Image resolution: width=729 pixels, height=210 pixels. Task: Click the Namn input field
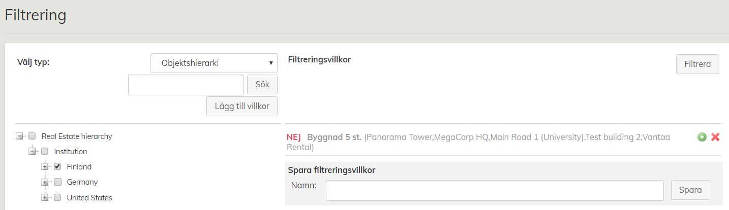pos(495,190)
